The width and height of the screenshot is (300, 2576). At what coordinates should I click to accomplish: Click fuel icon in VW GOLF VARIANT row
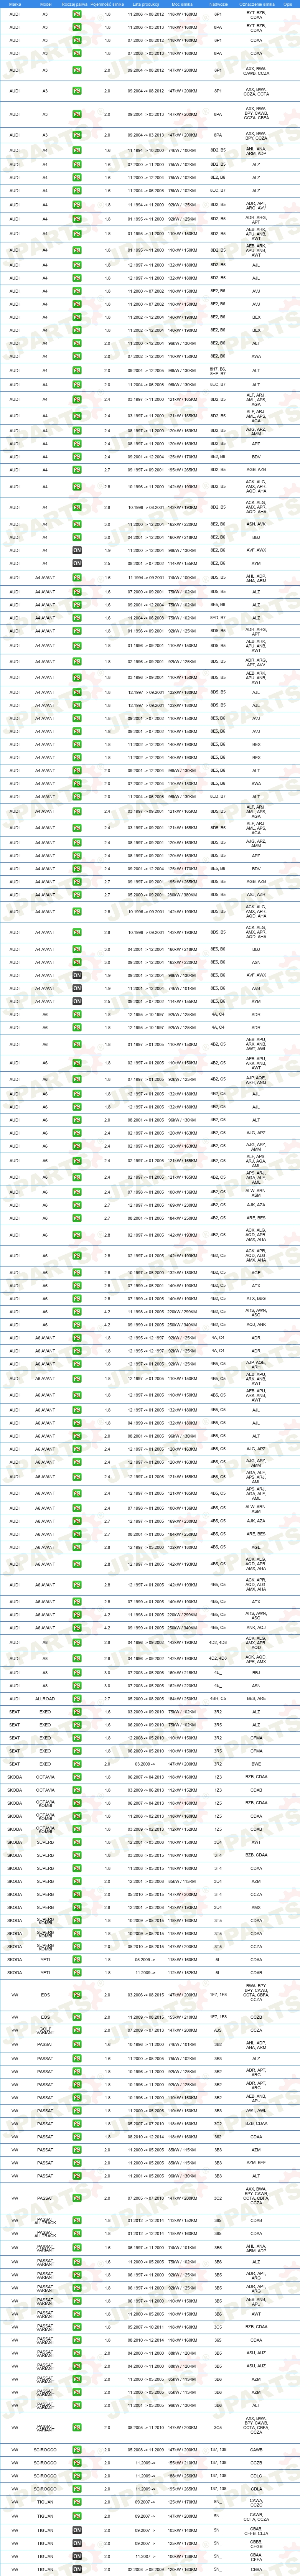tap(77, 2029)
